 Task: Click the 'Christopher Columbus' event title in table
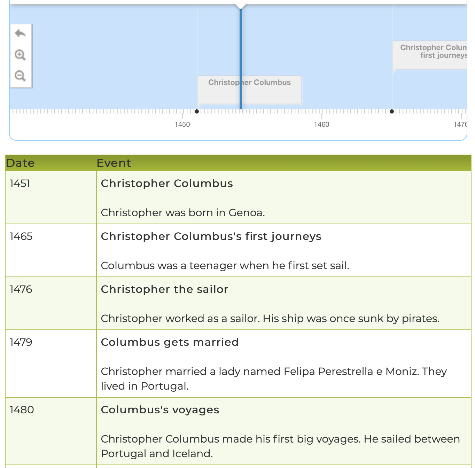point(167,184)
